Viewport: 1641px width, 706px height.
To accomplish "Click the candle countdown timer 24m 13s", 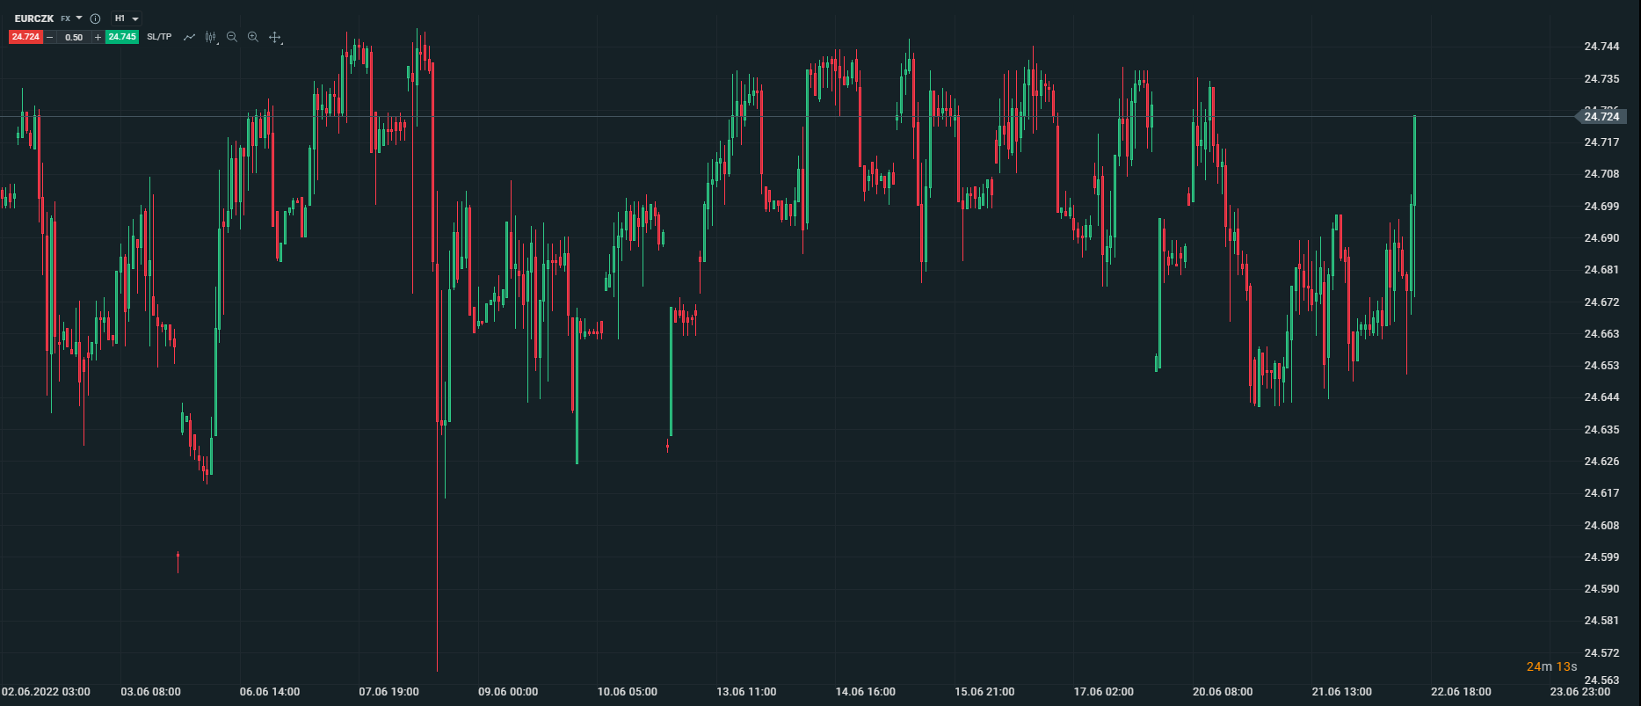I will pyautogui.click(x=1551, y=666).
